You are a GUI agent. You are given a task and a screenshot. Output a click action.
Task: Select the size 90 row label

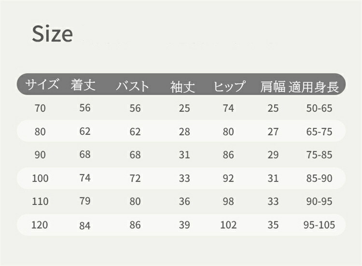click(40, 155)
